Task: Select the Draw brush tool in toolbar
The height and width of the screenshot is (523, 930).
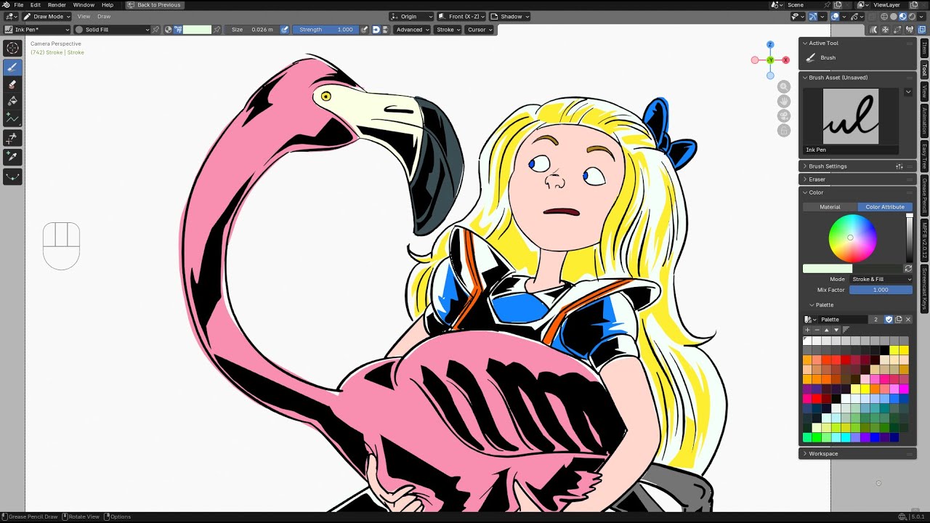Action: coord(12,68)
